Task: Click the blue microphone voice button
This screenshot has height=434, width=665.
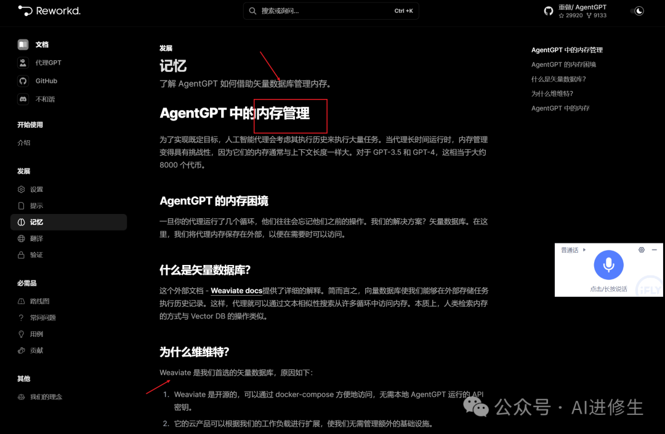Action: 608,265
